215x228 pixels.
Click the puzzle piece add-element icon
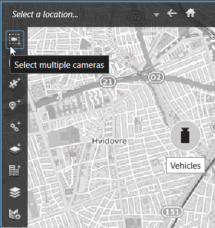[15, 83]
